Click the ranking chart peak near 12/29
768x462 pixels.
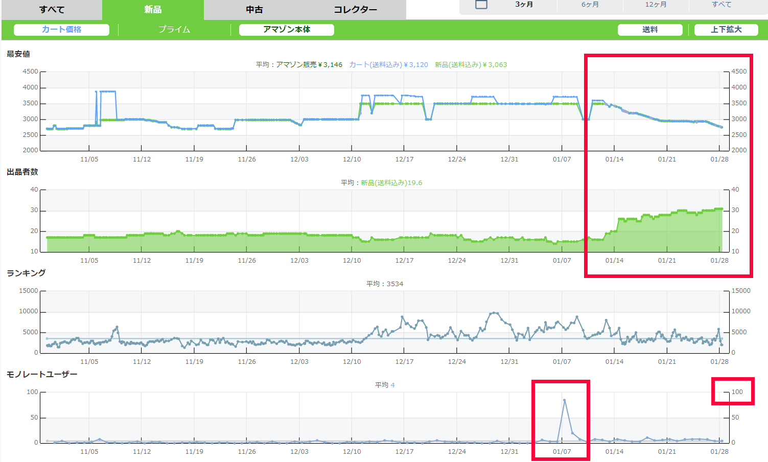(x=494, y=313)
